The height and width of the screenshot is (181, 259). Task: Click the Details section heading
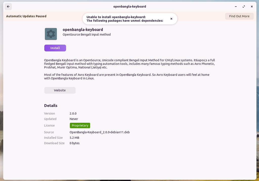click(x=51, y=105)
